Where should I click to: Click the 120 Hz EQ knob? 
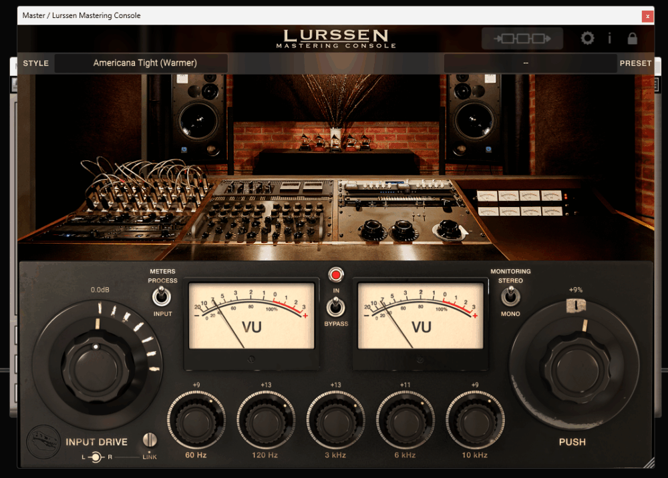pyautogui.click(x=265, y=420)
